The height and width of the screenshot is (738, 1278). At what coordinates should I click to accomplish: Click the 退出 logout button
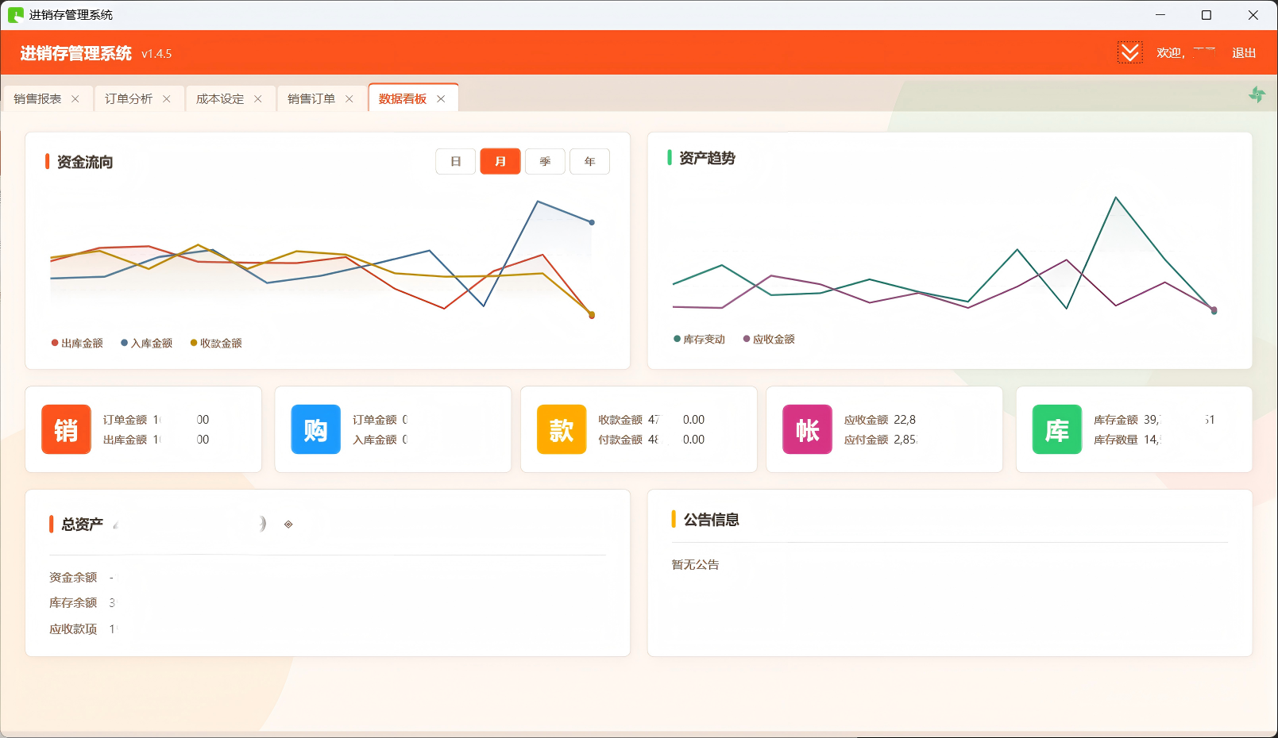pyautogui.click(x=1244, y=53)
